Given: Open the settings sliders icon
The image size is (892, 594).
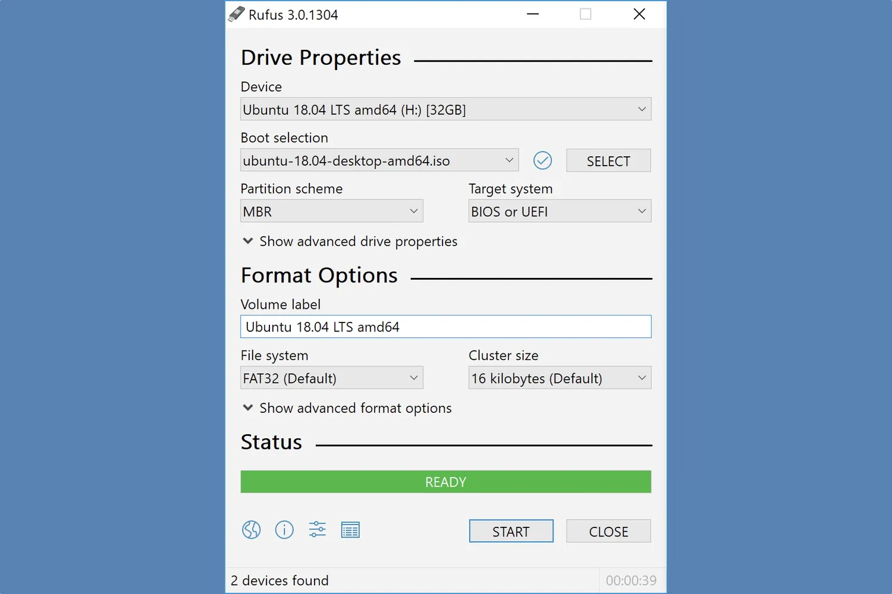Looking at the screenshot, I should [x=317, y=529].
